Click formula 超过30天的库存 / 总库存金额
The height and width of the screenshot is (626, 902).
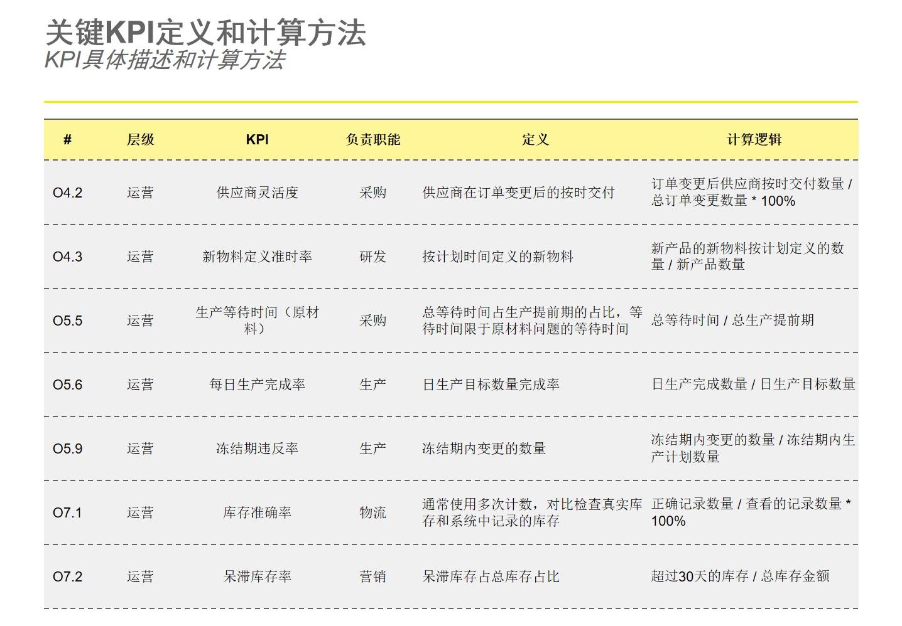point(740,576)
